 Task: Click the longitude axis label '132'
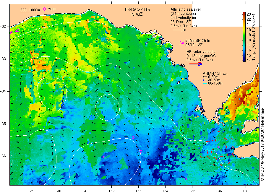[x=112, y=191]
